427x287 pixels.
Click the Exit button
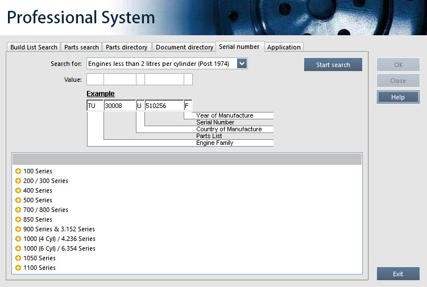398,274
